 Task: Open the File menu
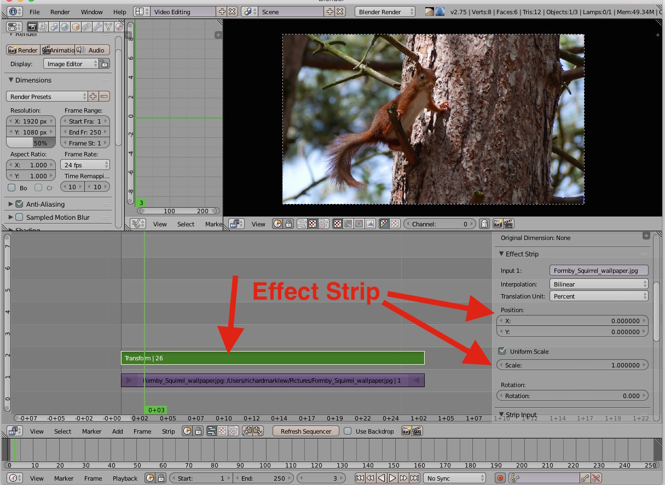point(34,11)
